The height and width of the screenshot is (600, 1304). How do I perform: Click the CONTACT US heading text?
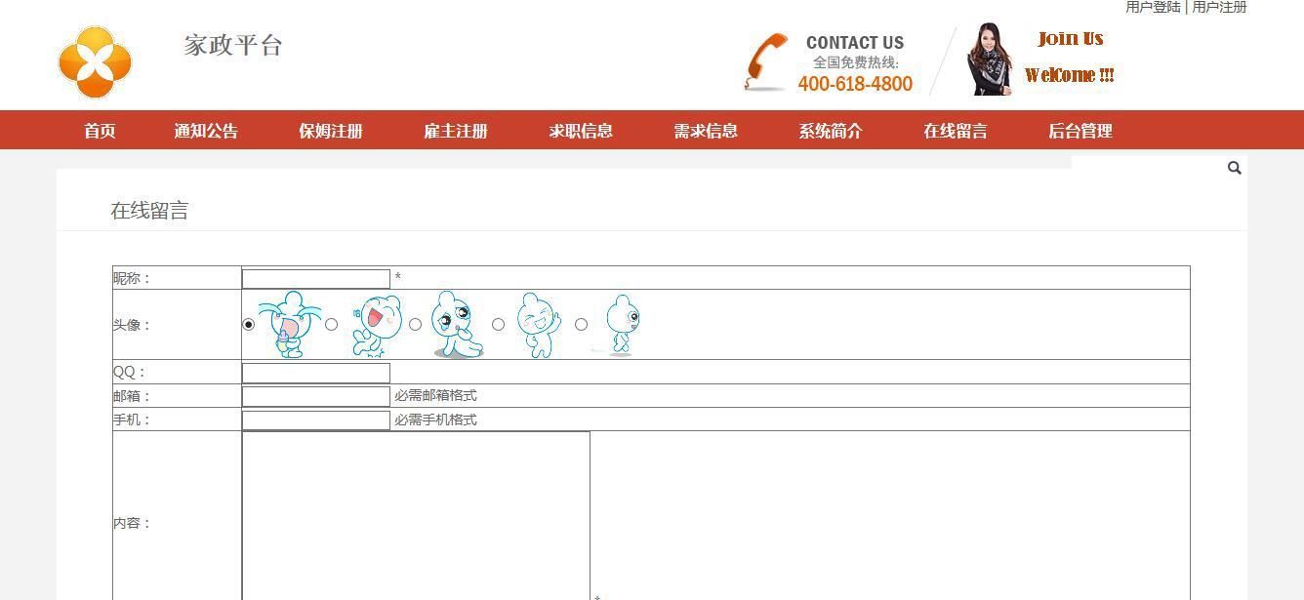click(x=855, y=43)
